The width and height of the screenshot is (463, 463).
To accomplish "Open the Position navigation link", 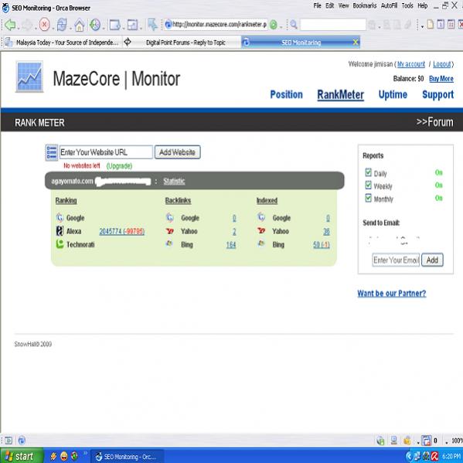I will click(x=287, y=94).
